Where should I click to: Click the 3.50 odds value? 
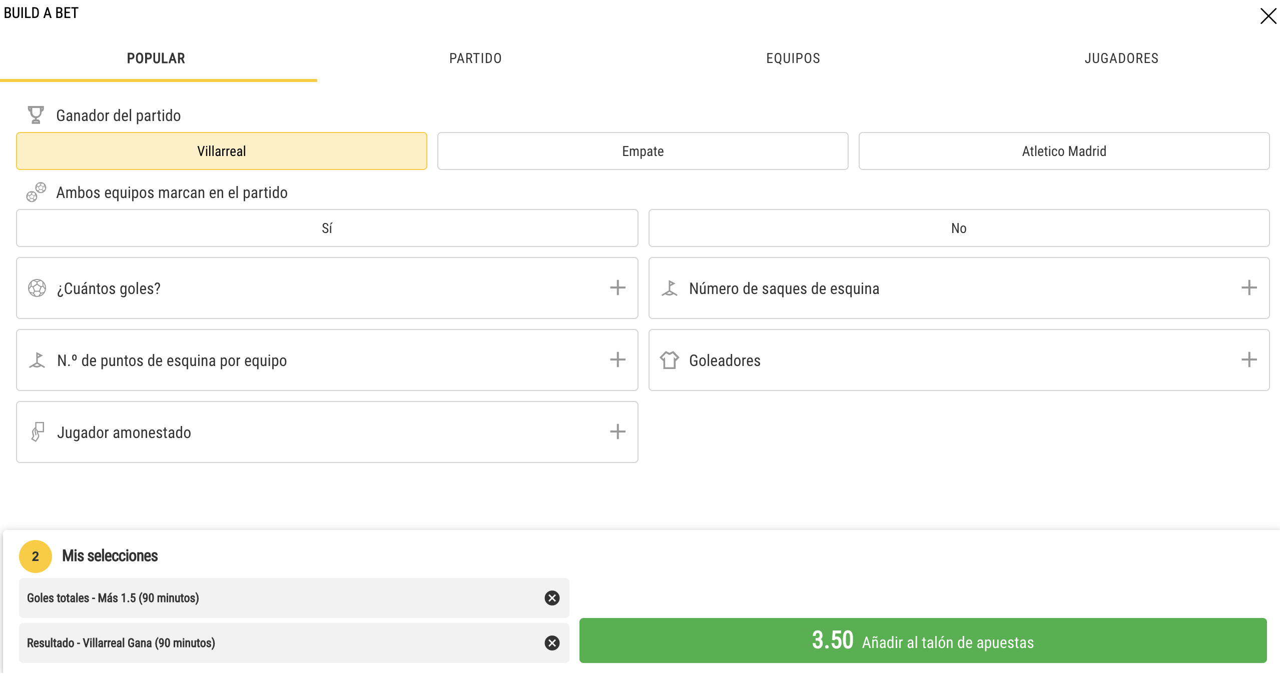tap(833, 640)
